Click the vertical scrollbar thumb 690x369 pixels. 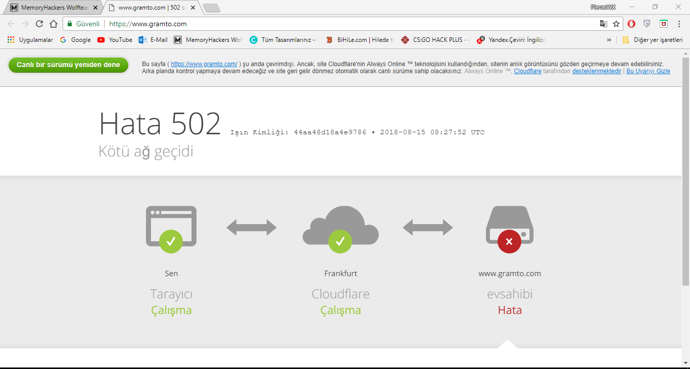685,171
